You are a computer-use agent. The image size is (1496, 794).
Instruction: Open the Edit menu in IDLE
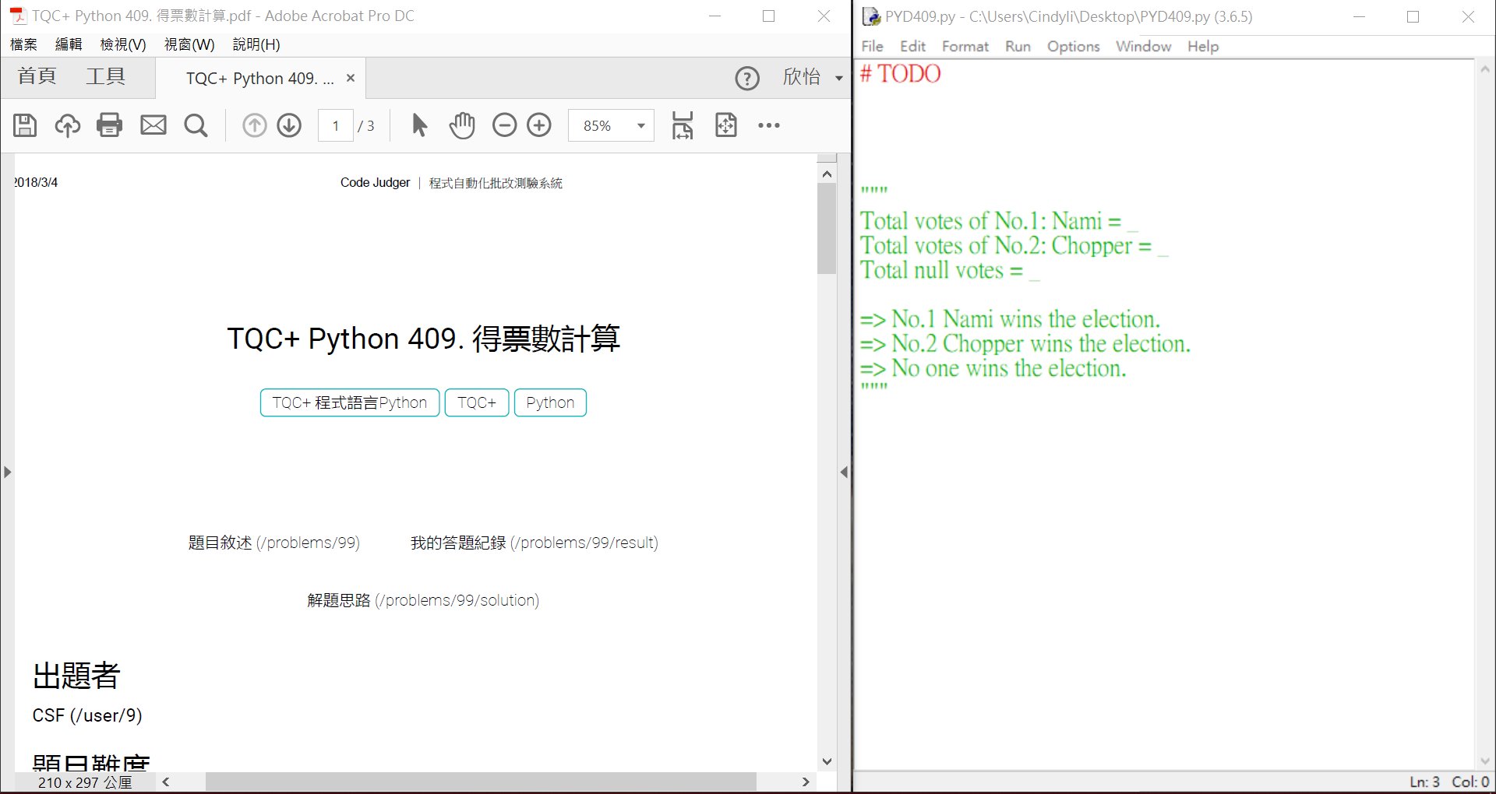click(912, 46)
